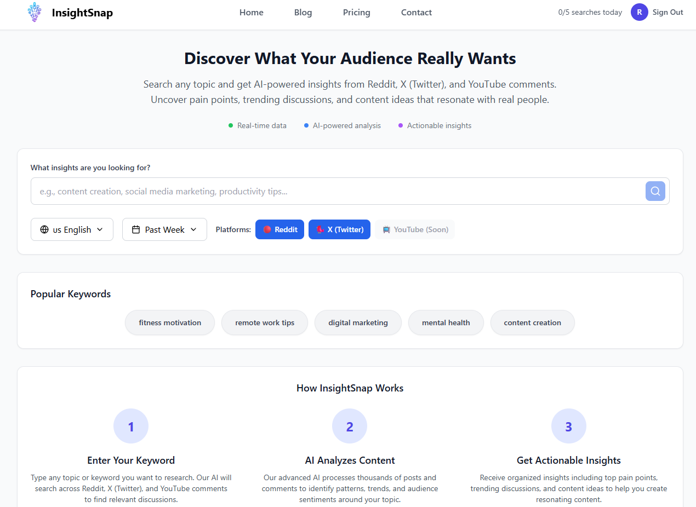Image resolution: width=696 pixels, height=507 pixels.
Task: Click the step 1 circle badge
Action: [x=131, y=426]
